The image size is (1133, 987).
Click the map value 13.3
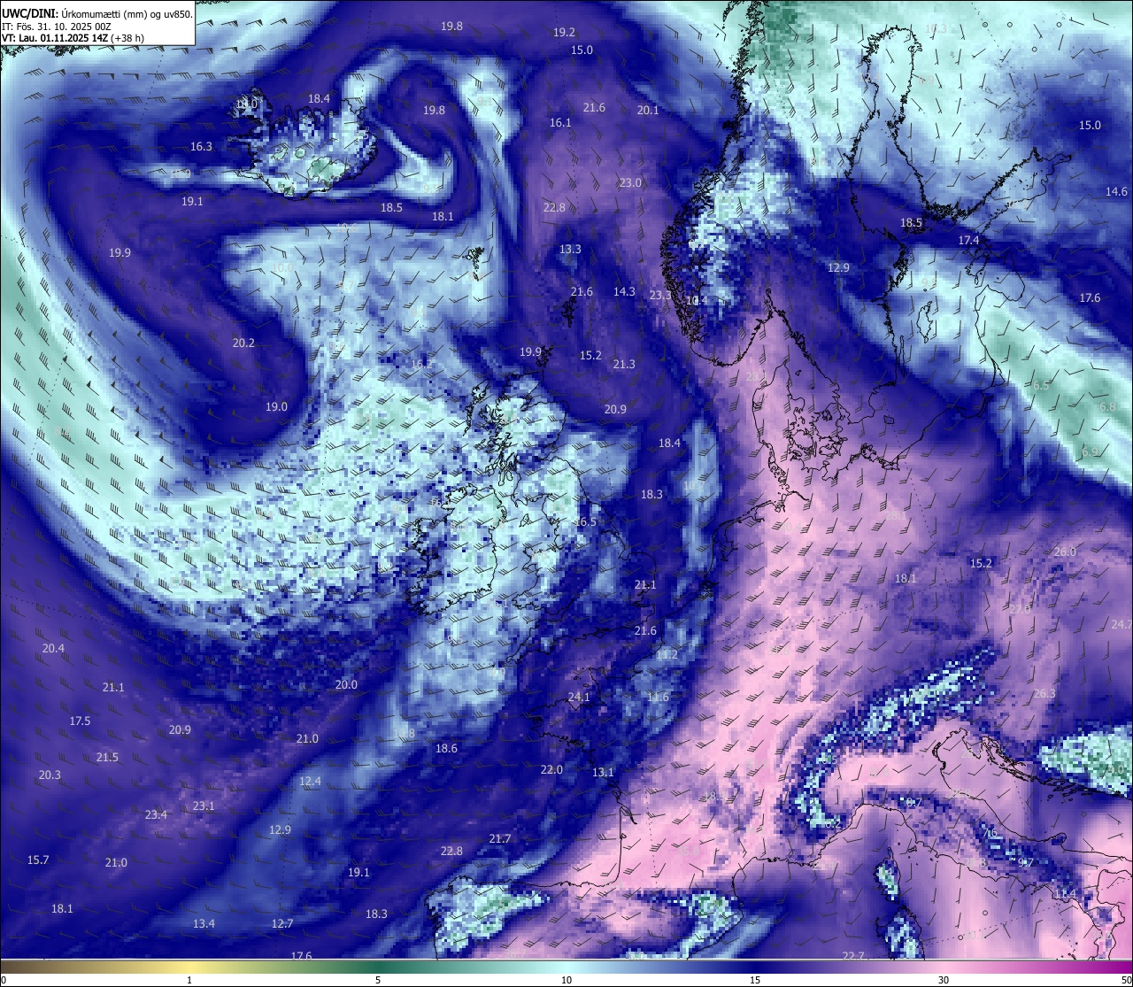point(570,249)
